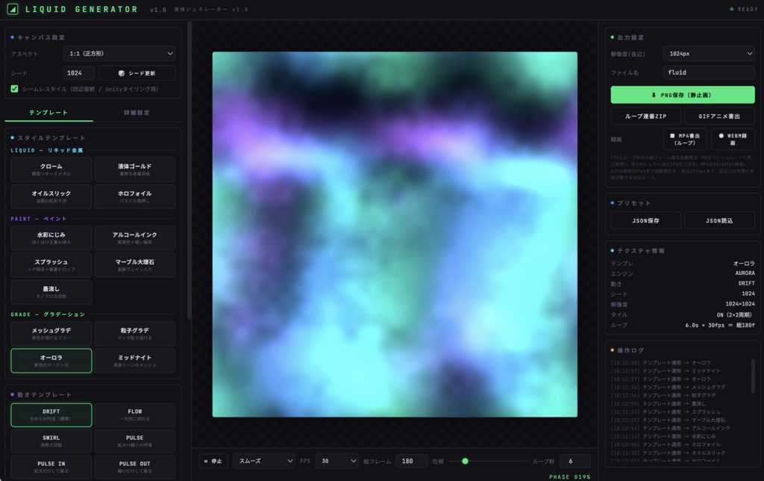Click the aurora texture preview canvas

395,235
